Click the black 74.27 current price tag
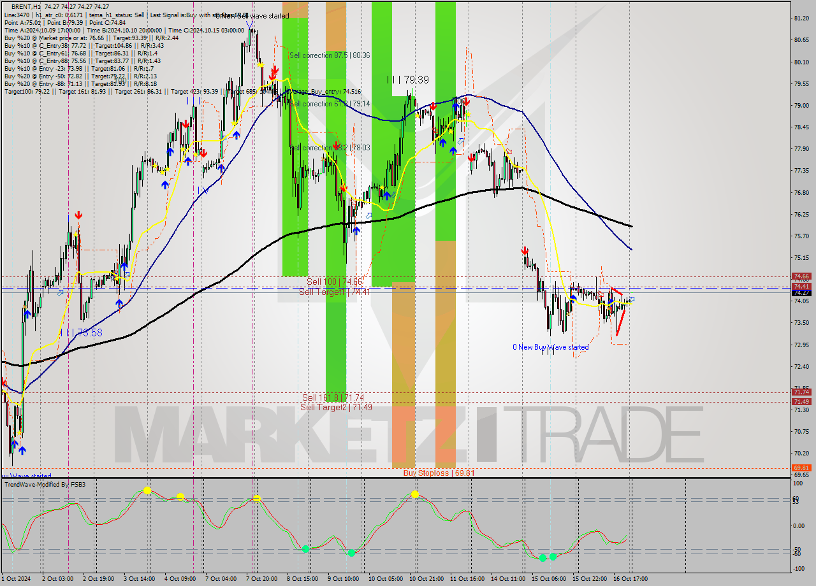The width and height of the screenshot is (816, 586). [x=801, y=292]
